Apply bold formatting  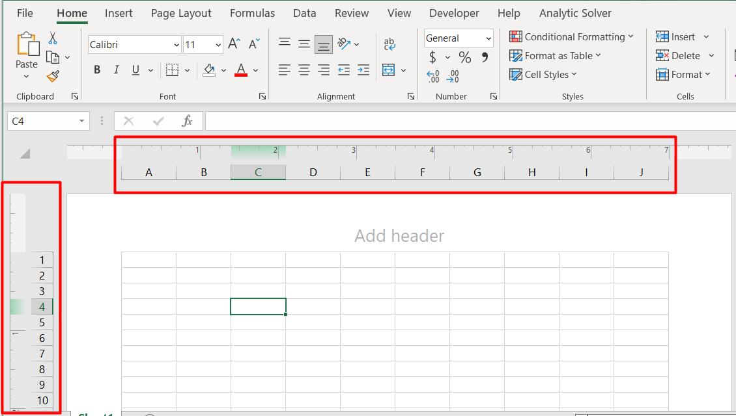click(x=96, y=70)
